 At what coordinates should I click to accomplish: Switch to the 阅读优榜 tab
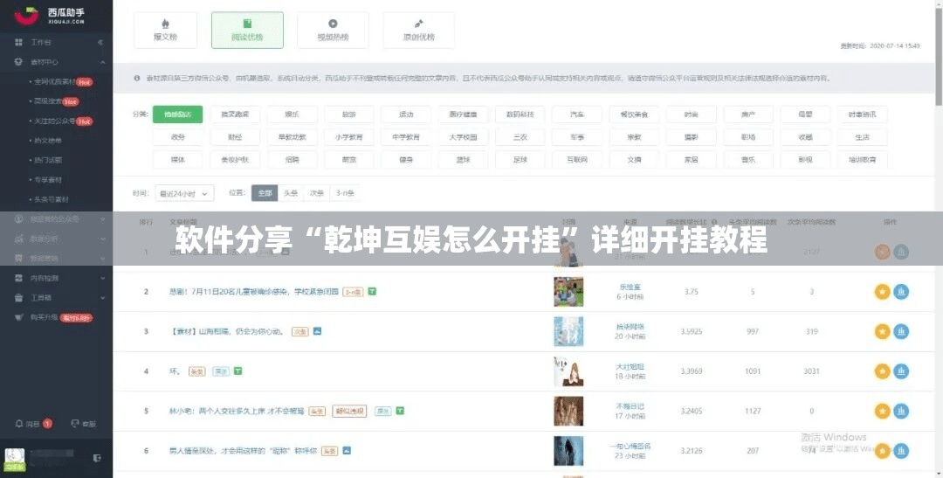click(247, 30)
